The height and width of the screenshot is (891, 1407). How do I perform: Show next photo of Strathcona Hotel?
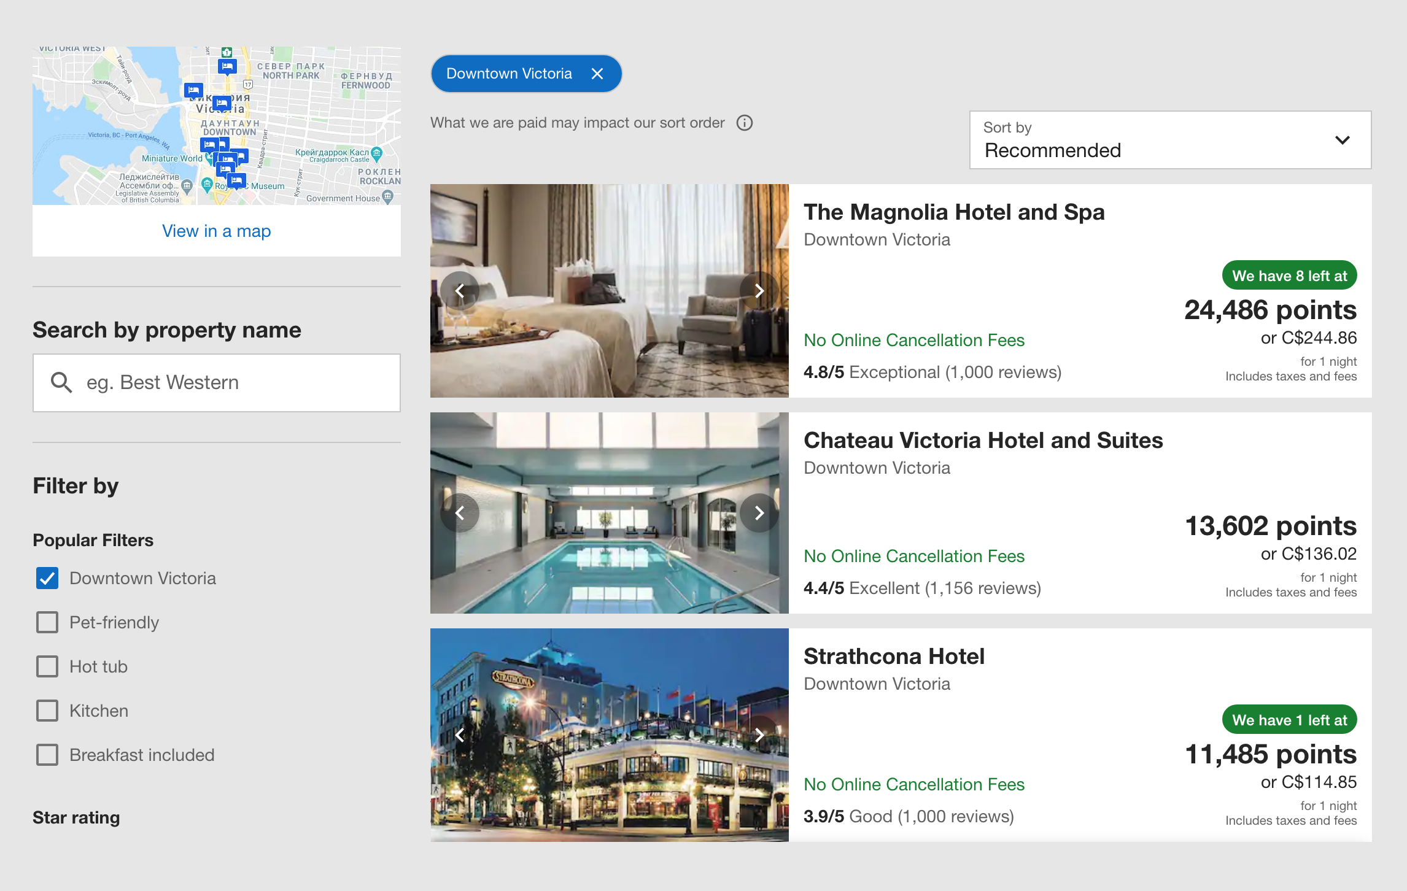coord(759,735)
